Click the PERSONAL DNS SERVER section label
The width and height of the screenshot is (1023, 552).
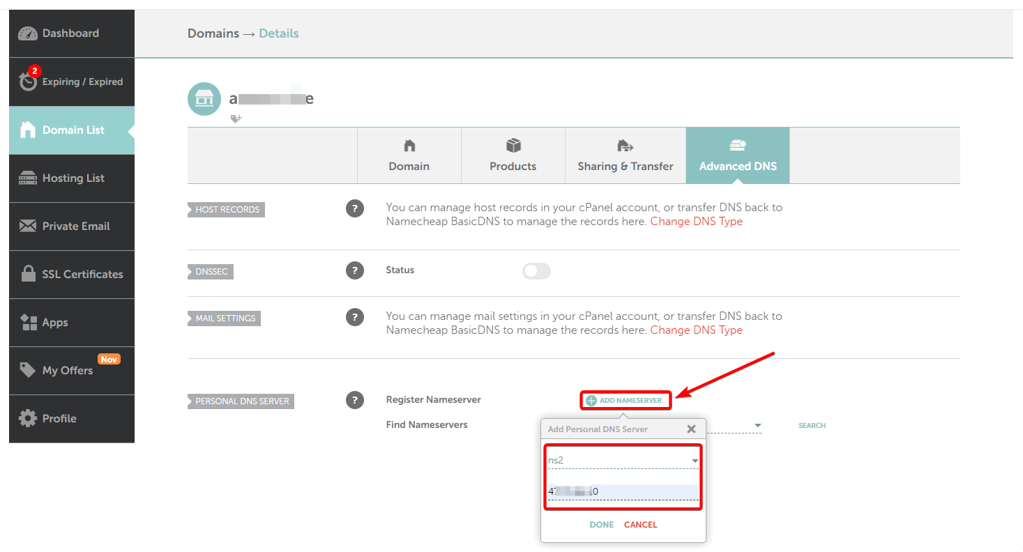click(x=241, y=401)
